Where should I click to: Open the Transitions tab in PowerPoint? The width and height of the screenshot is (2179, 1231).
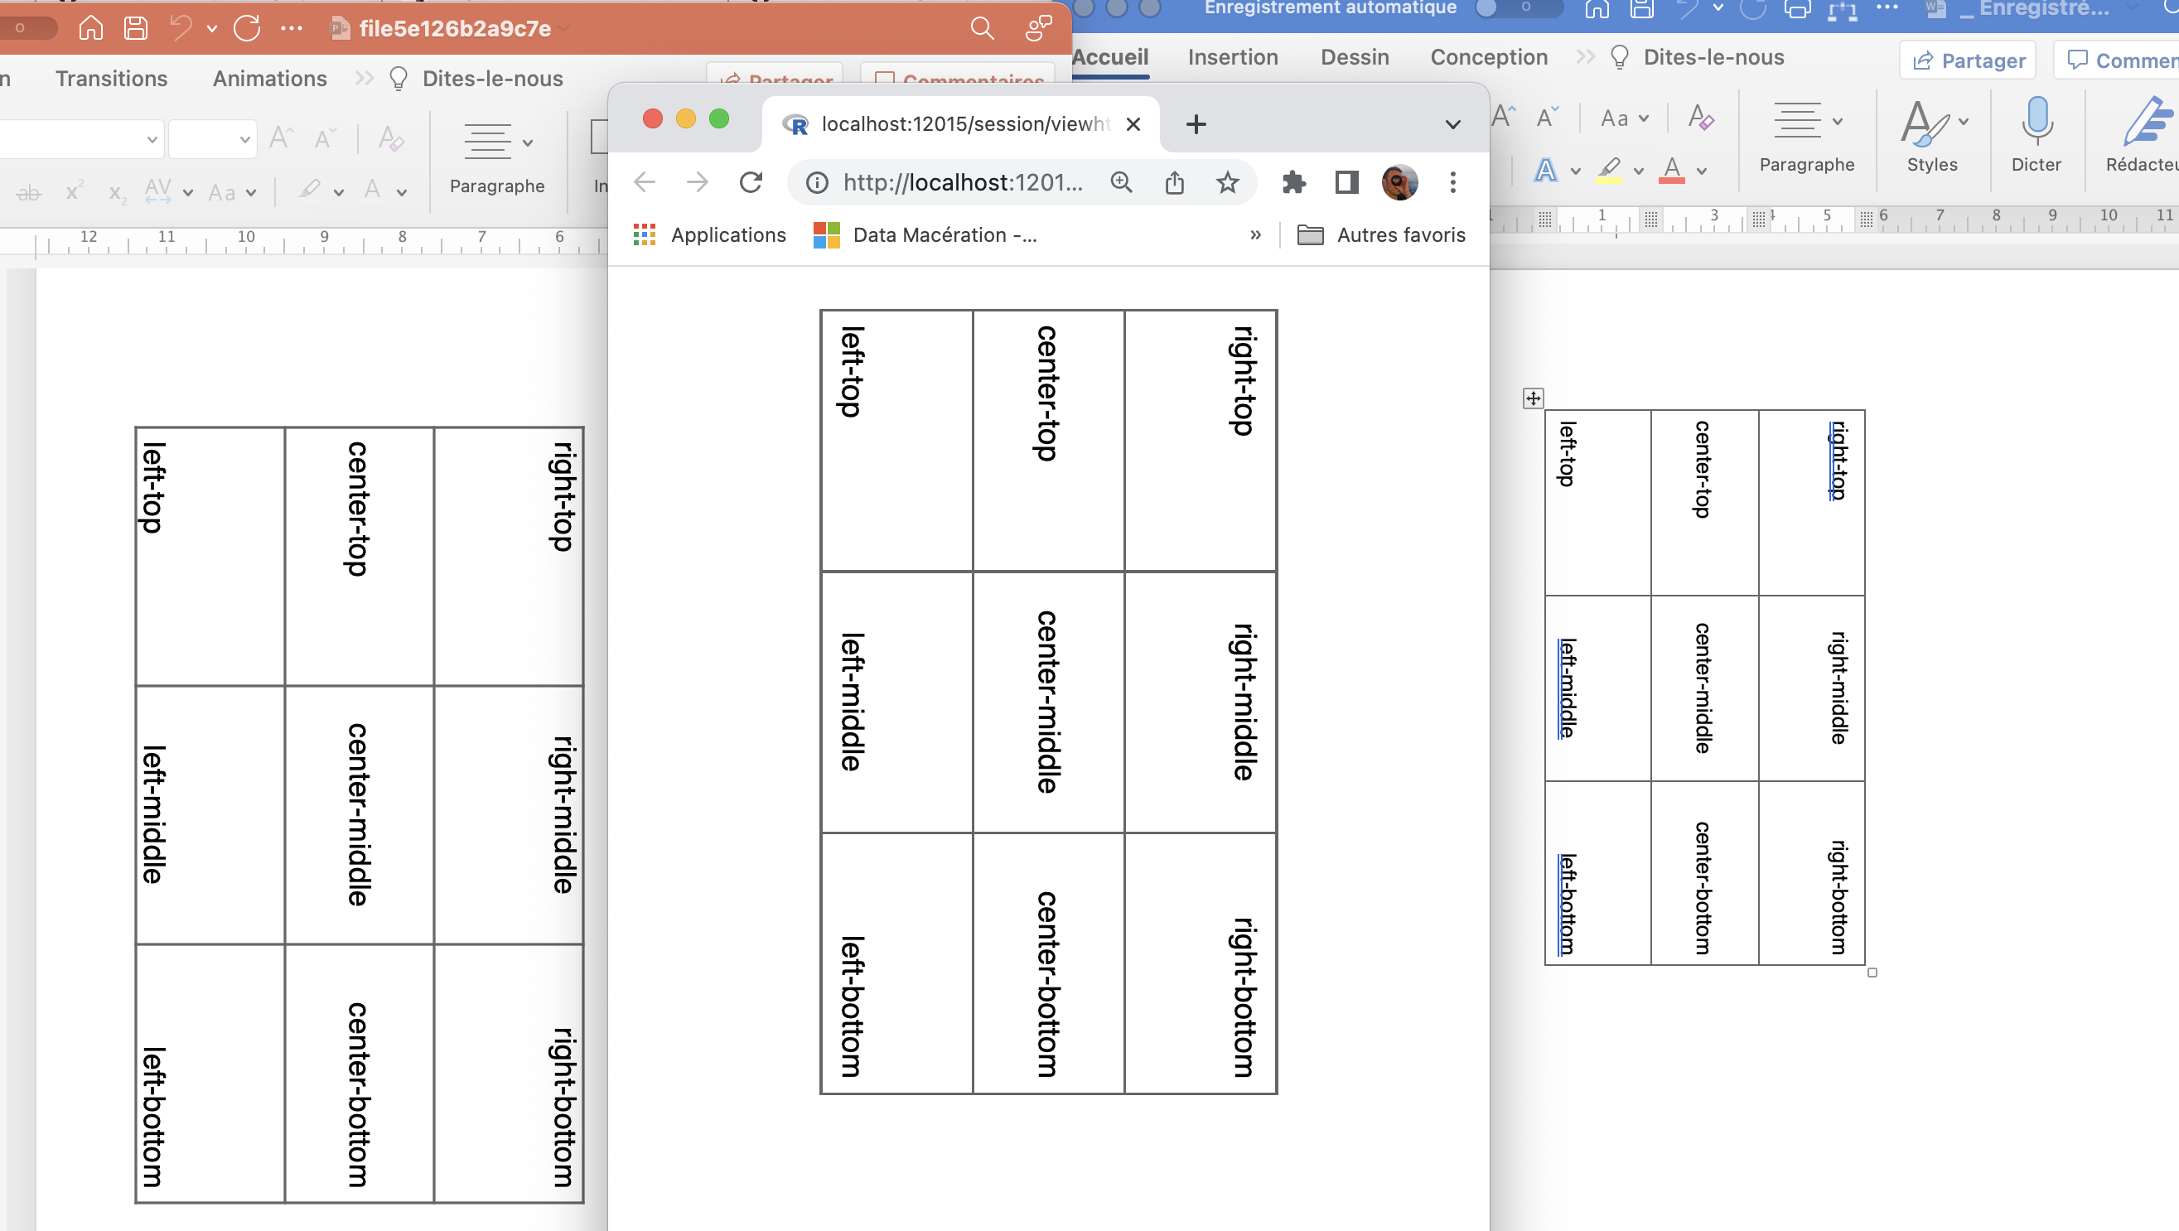111,78
